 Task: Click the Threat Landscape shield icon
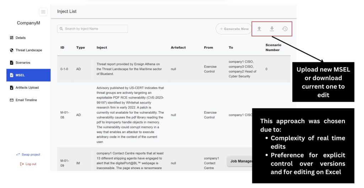pos(11,50)
